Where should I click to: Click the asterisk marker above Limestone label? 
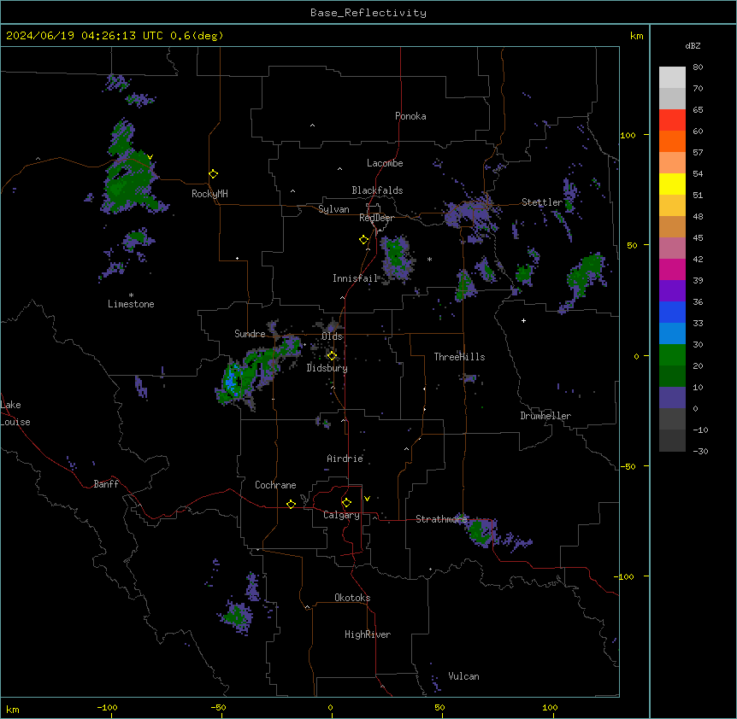tap(131, 295)
